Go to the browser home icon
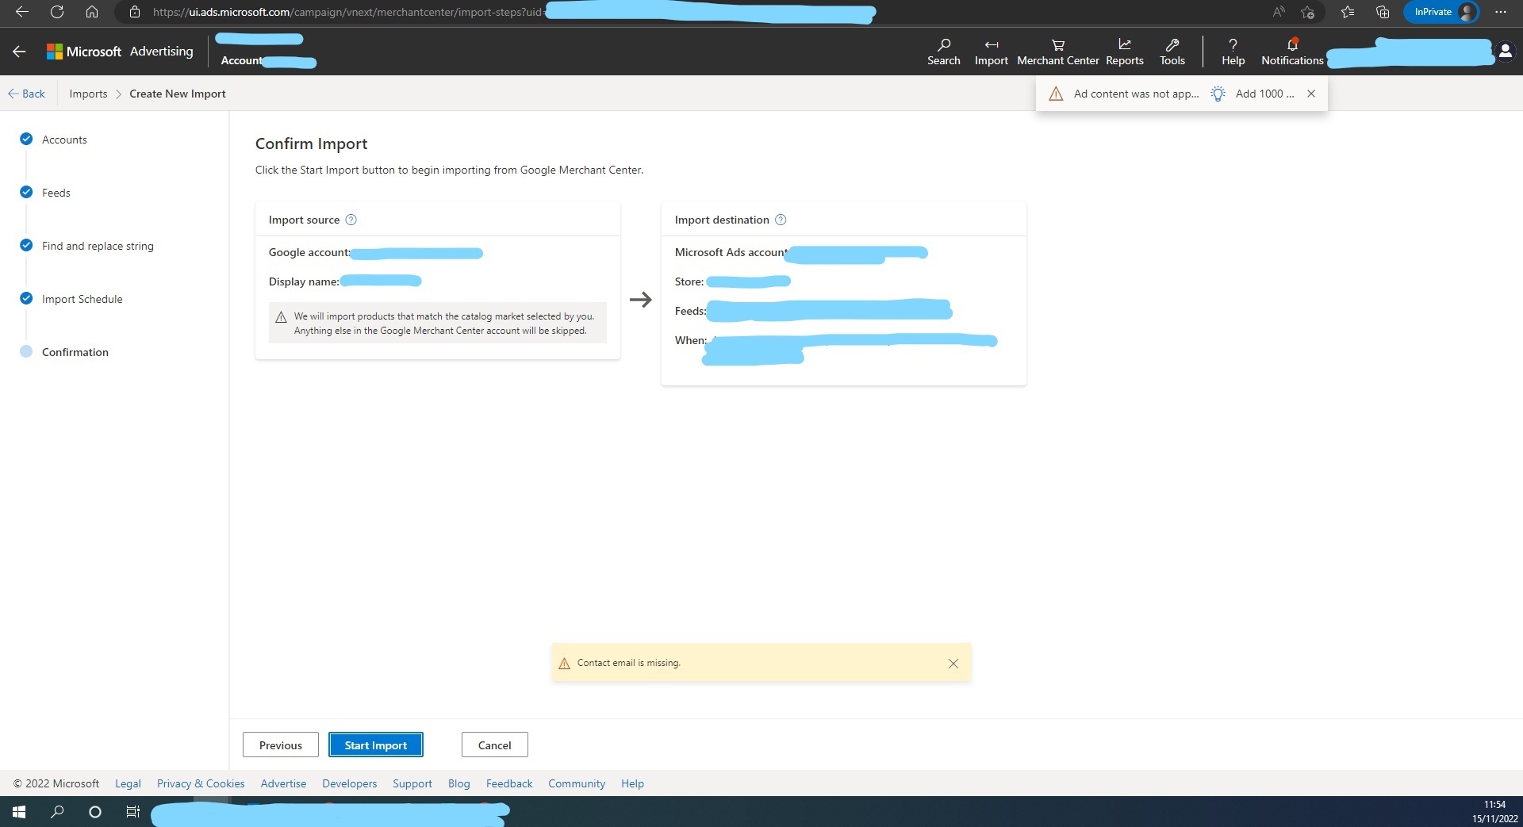Image resolution: width=1523 pixels, height=827 pixels. (92, 12)
